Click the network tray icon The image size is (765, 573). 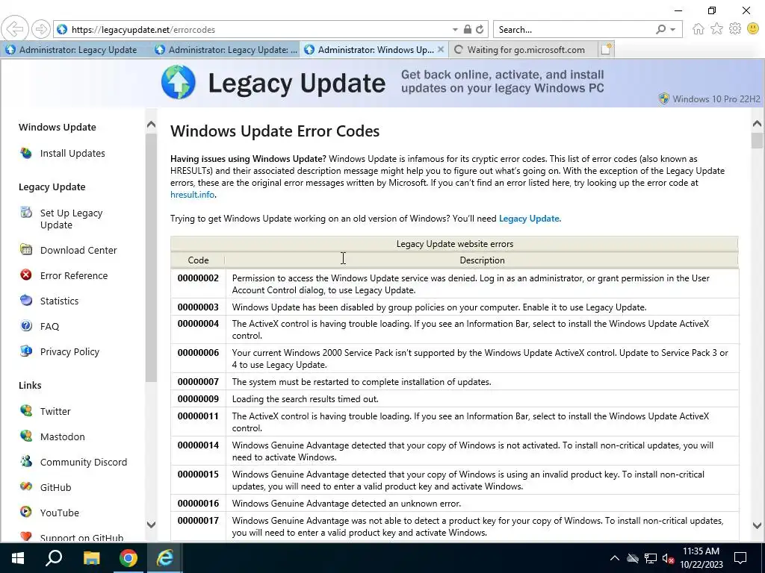click(x=651, y=558)
